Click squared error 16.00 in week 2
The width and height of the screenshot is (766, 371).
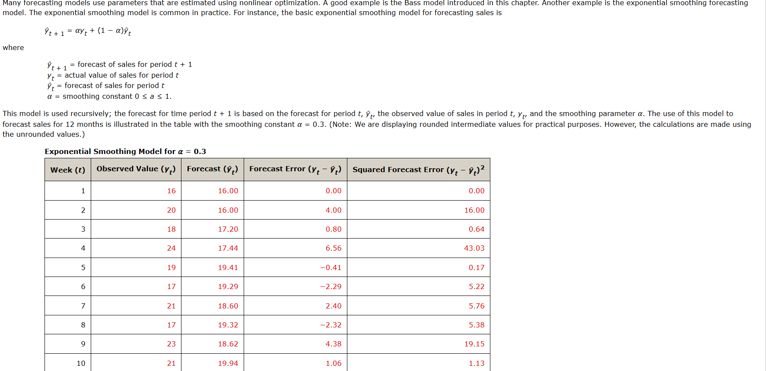click(x=474, y=210)
